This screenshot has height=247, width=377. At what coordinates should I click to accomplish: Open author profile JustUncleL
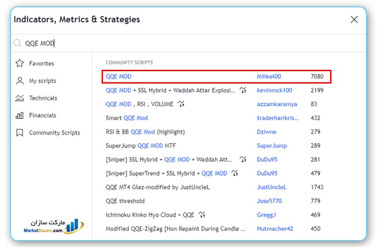[x=271, y=187]
